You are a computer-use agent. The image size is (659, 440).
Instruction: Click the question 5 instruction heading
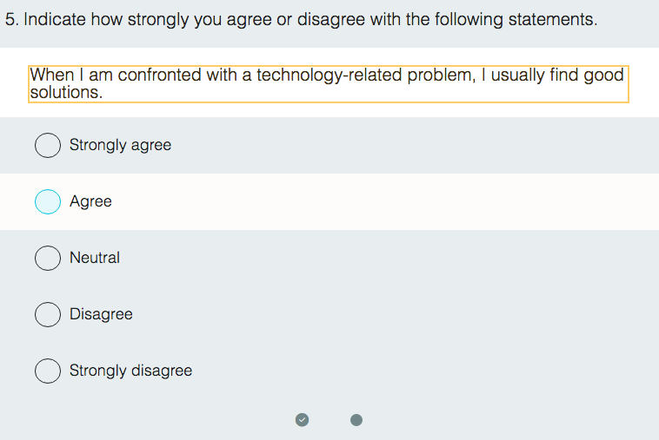click(x=301, y=19)
